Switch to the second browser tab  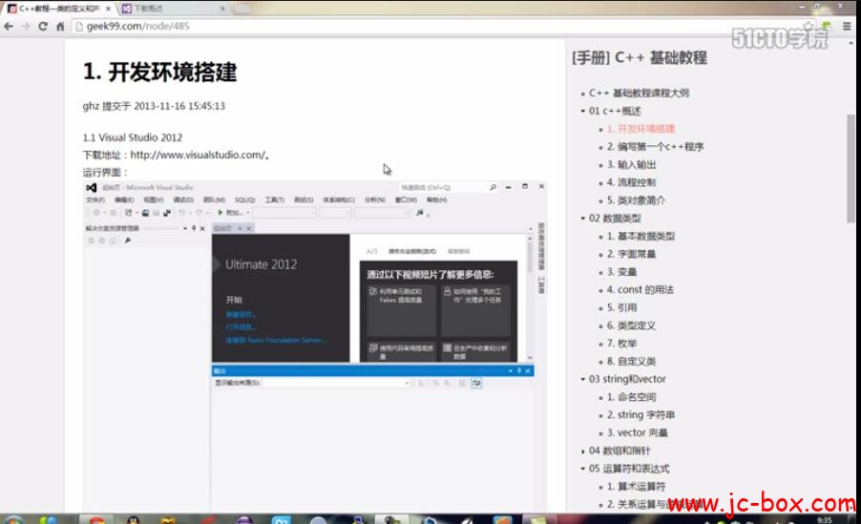tap(173, 9)
